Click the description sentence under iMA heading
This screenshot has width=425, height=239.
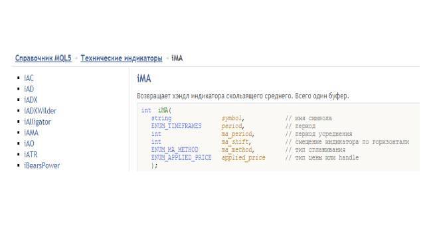[x=243, y=96]
